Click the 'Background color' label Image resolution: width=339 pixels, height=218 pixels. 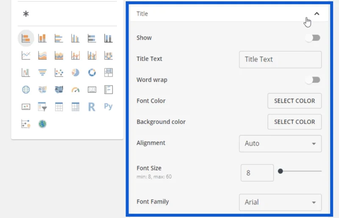tap(161, 122)
